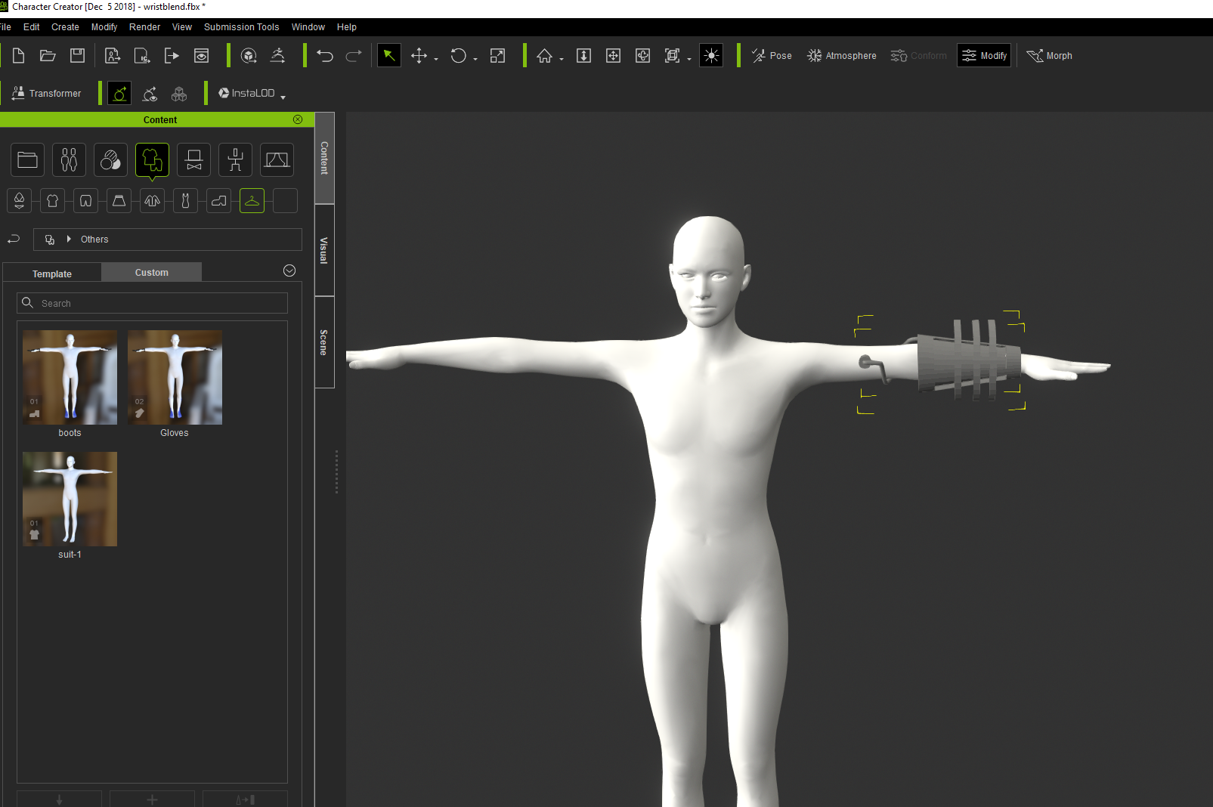Viewport: 1213px width, 807px height.
Task: Open the Create menu
Action: pyautogui.click(x=65, y=27)
